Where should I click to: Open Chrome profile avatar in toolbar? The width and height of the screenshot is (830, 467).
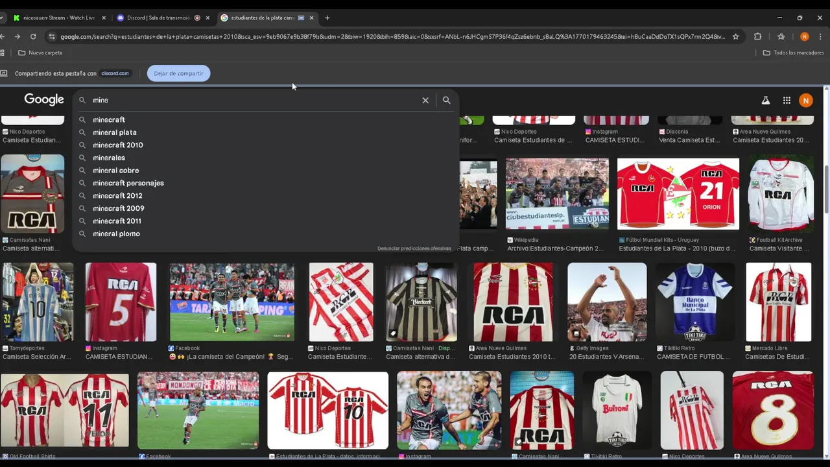point(804,36)
